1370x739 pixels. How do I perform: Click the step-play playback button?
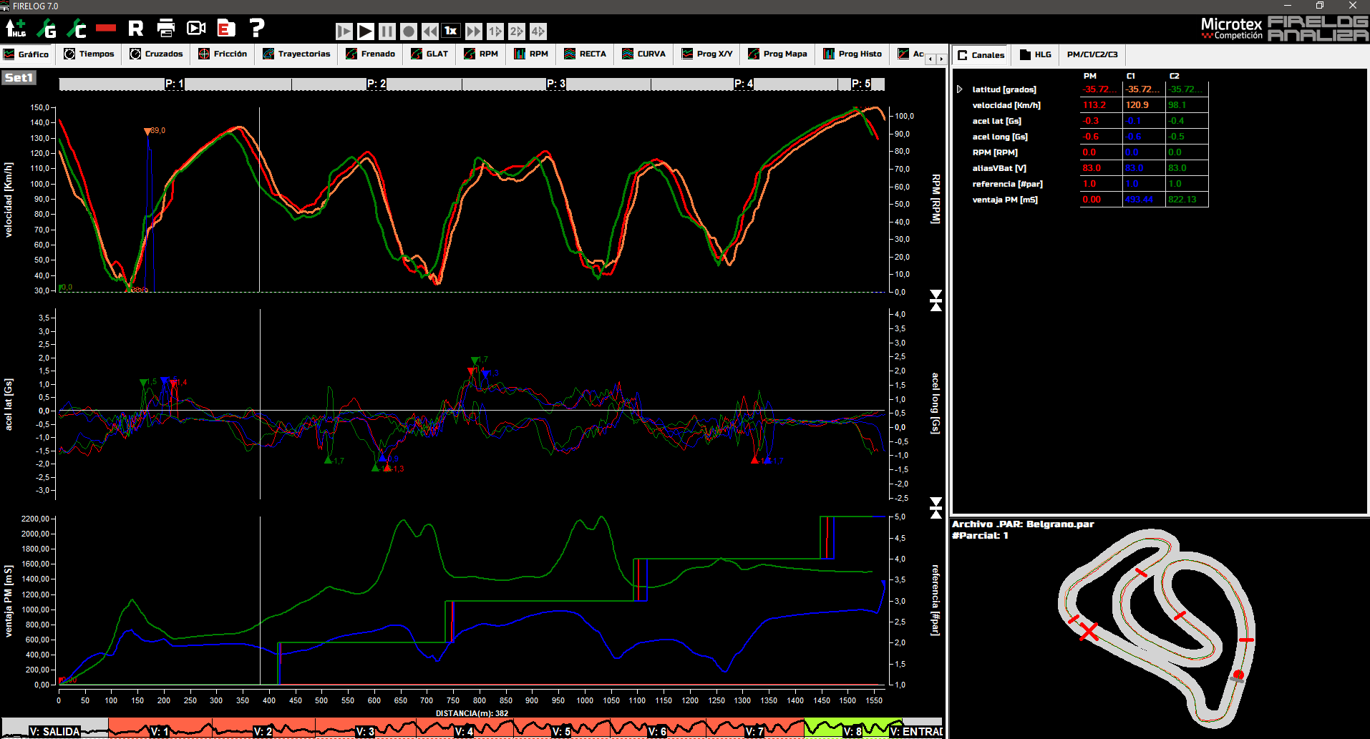click(x=344, y=31)
